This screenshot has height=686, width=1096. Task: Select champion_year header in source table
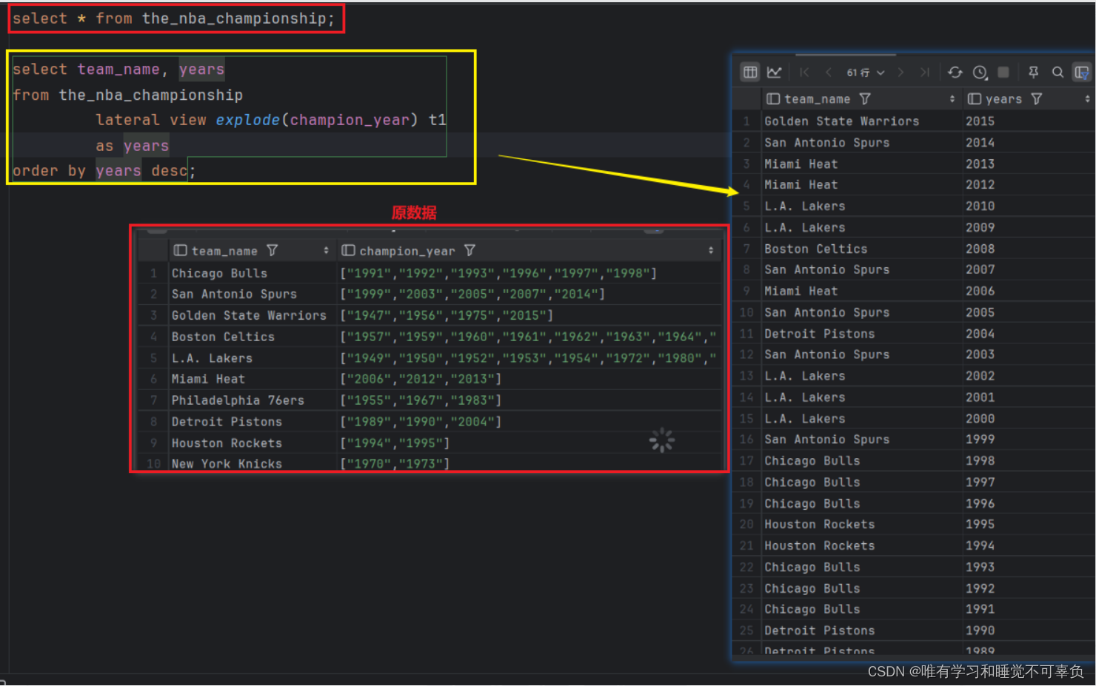tap(407, 251)
